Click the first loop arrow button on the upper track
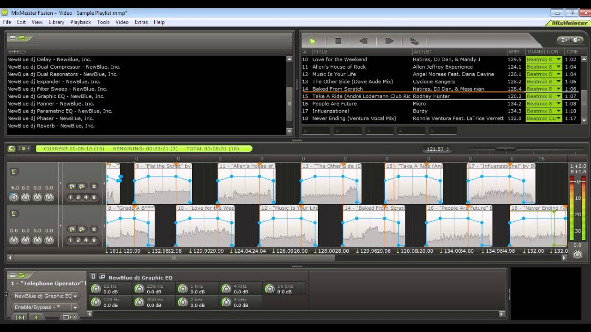591x332 pixels. pyautogui.click(x=72, y=187)
